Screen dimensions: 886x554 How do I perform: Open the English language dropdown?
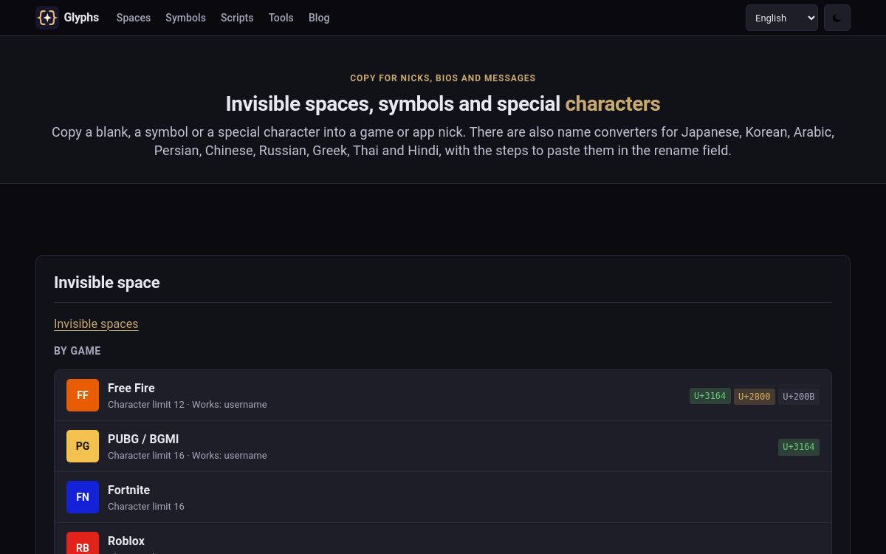click(781, 18)
